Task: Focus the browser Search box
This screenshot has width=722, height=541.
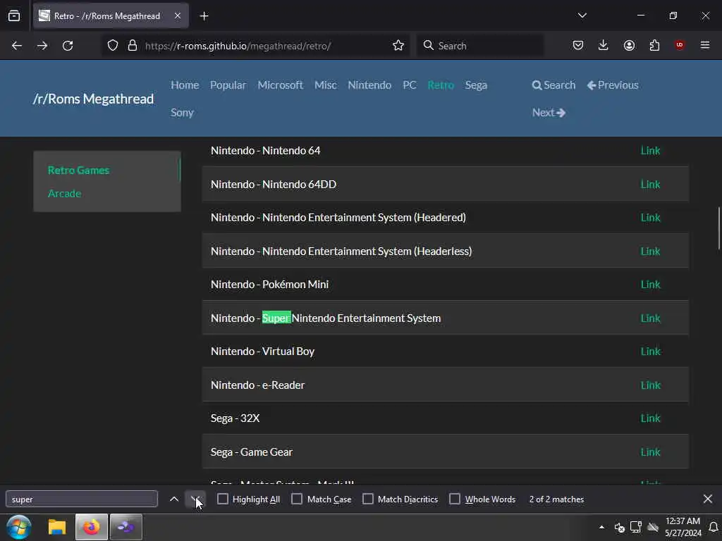Action: pyautogui.click(x=479, y=46)
